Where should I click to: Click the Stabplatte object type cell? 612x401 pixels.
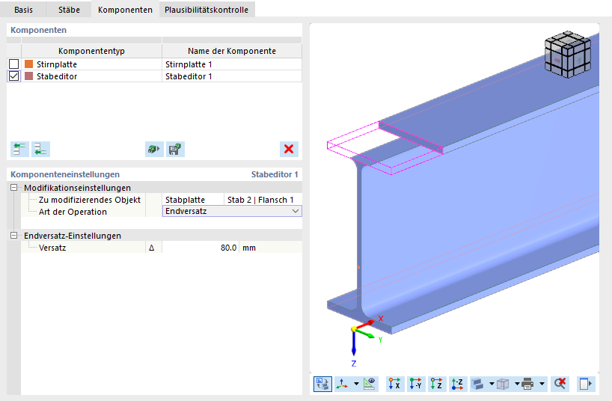193,200
